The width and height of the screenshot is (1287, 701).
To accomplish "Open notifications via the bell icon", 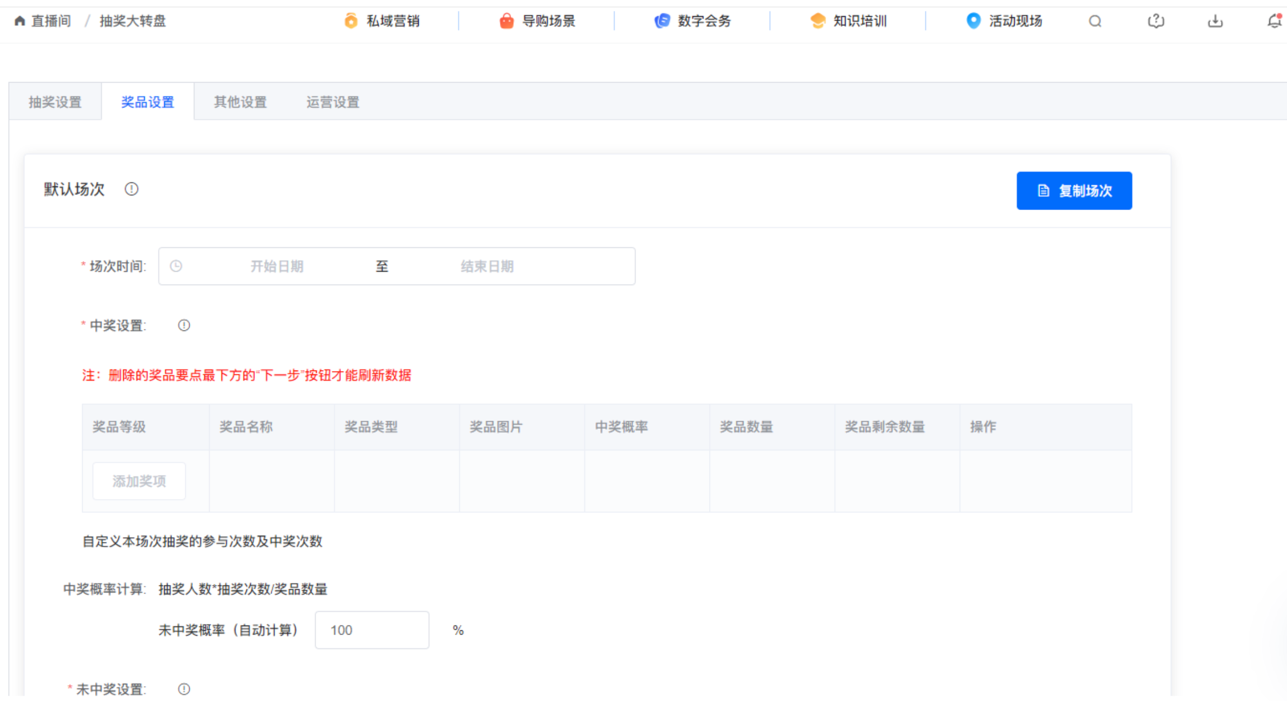I will [x=1274, y=22].
